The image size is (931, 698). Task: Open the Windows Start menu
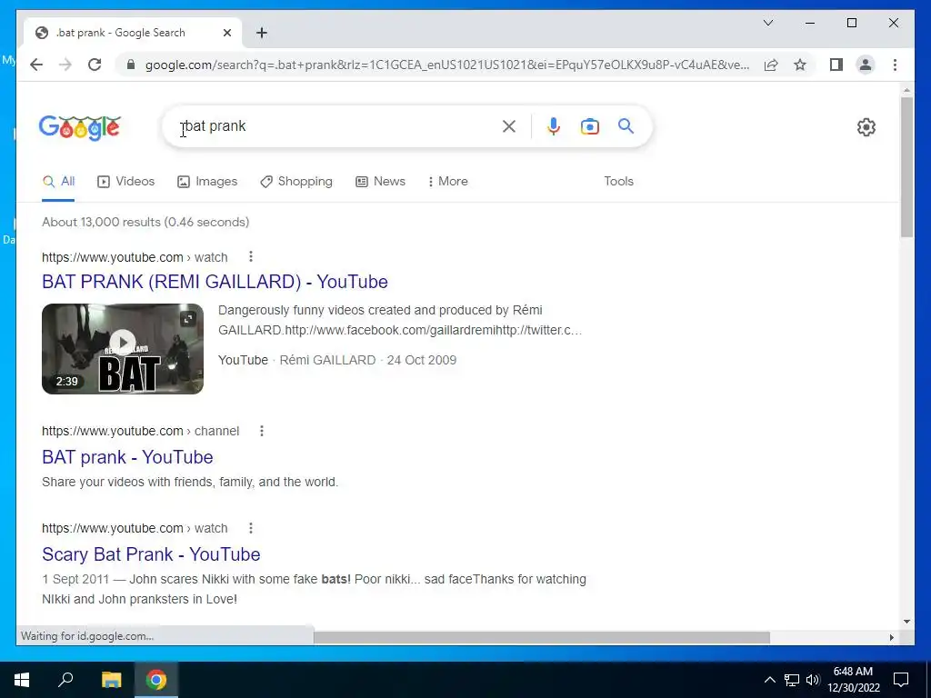click(x=22, y=680)
